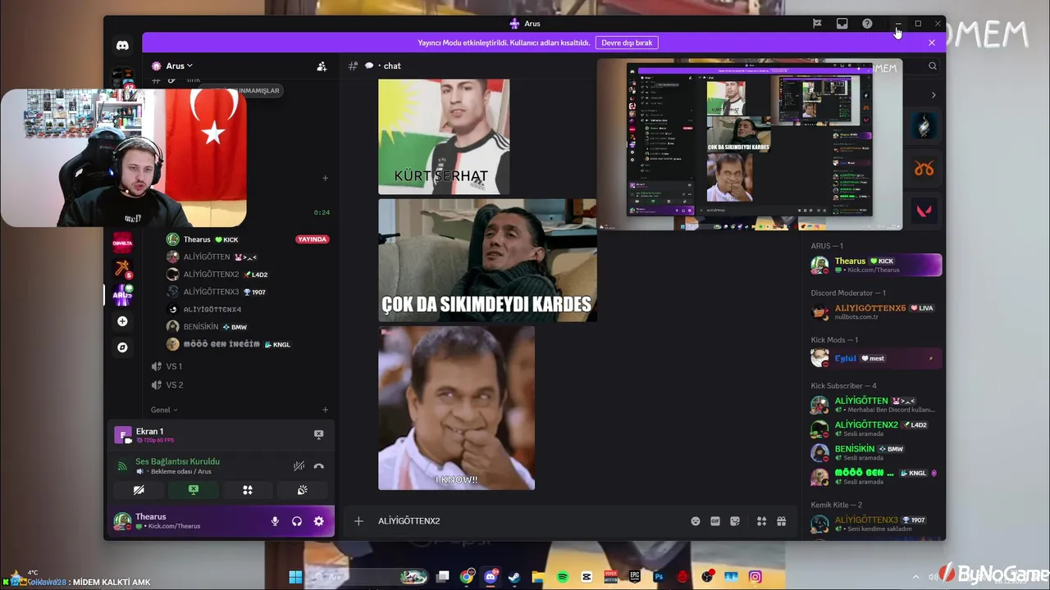Toggle headphone deafen
Viewport: 1050px width, 590px height.
(297, 521)
